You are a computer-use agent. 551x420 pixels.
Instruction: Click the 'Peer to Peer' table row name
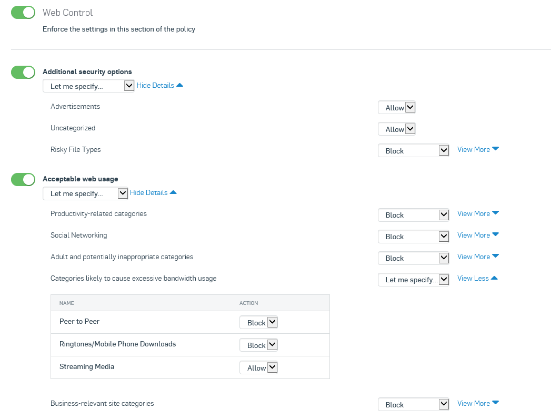79,321
